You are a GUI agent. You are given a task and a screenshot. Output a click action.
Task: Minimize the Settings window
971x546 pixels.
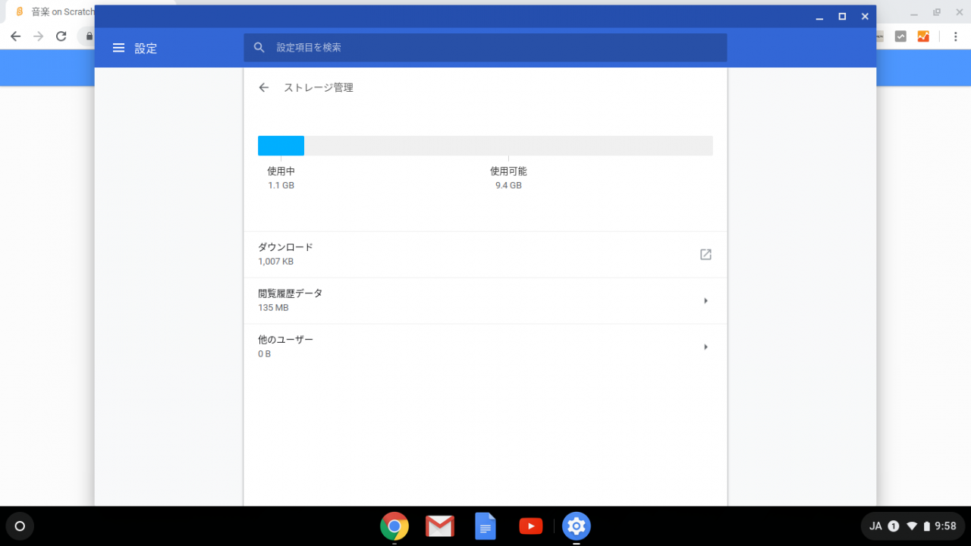pos(819,17)
